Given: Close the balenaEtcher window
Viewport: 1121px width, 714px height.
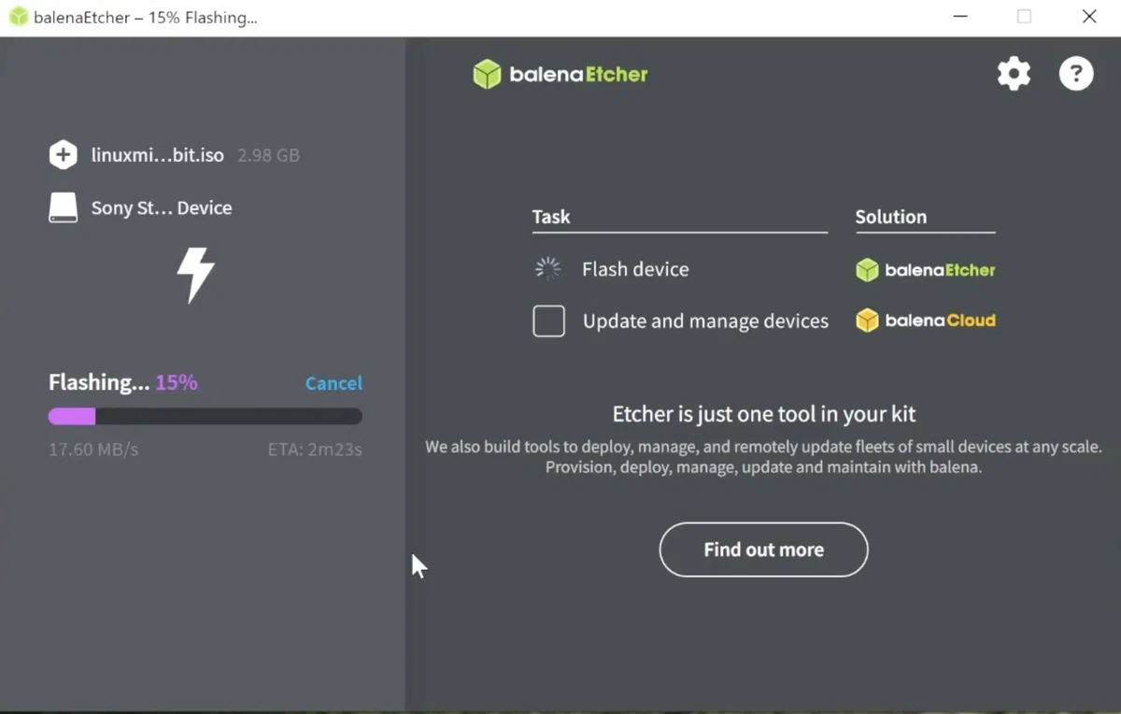Looking at the screenshot, I should click(x=1089, y=17).
